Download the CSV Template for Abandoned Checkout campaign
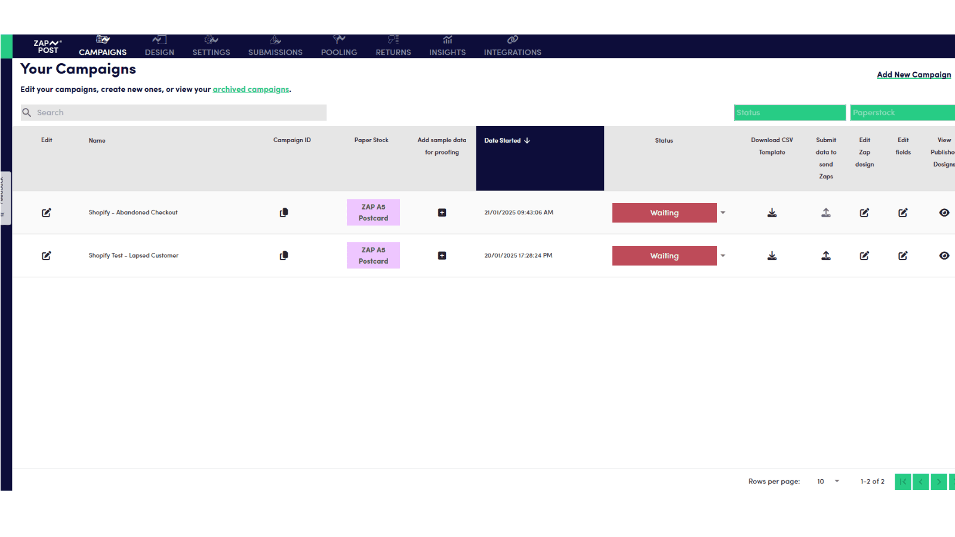 tap(772, 212)
